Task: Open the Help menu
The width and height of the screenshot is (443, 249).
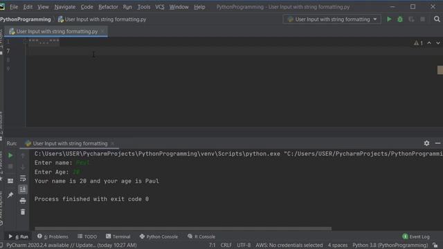Action: 199,7
